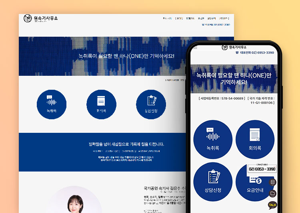
Task: Call 대표전화 02) 6953-3390 on phone header
Action: click(255, 53)
